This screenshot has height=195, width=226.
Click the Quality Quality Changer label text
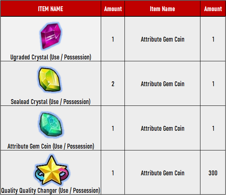(x=51, y=191)
